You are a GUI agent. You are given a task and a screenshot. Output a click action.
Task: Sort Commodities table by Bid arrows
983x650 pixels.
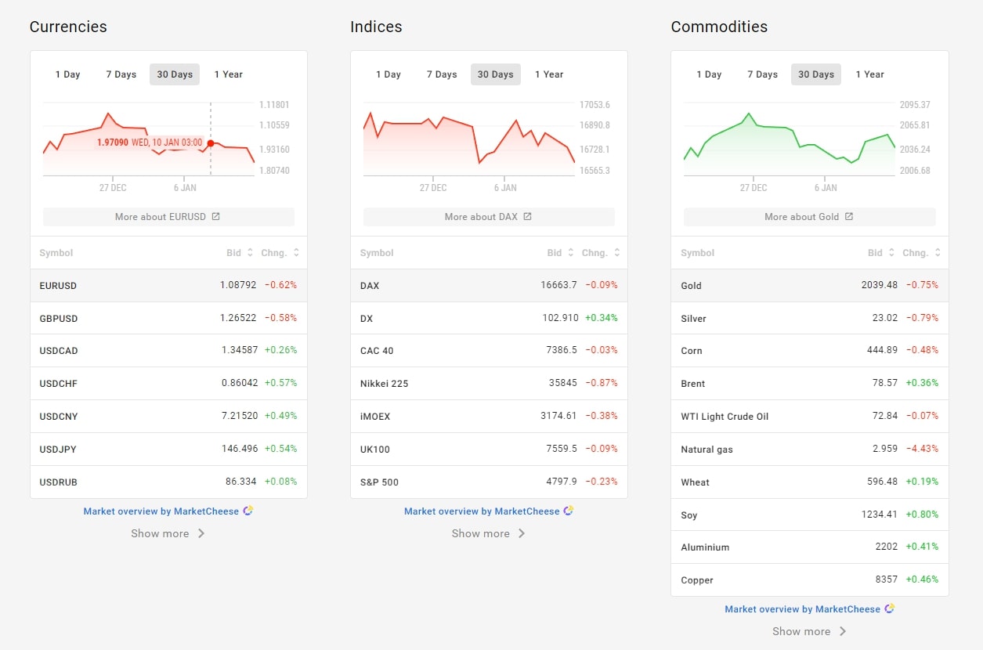[891, 253]
